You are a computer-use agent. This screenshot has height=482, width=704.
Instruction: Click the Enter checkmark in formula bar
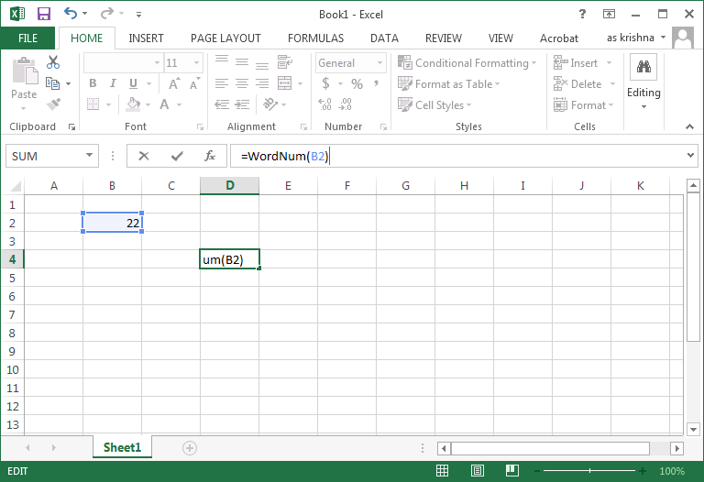[177, 156]
